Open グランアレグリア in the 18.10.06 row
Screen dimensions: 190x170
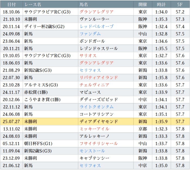tap(96, 12)
